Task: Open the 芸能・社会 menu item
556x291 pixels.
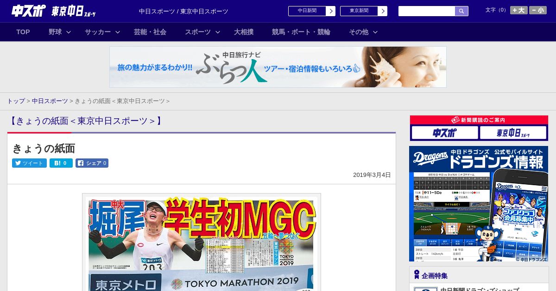Action: pos(150,32)
